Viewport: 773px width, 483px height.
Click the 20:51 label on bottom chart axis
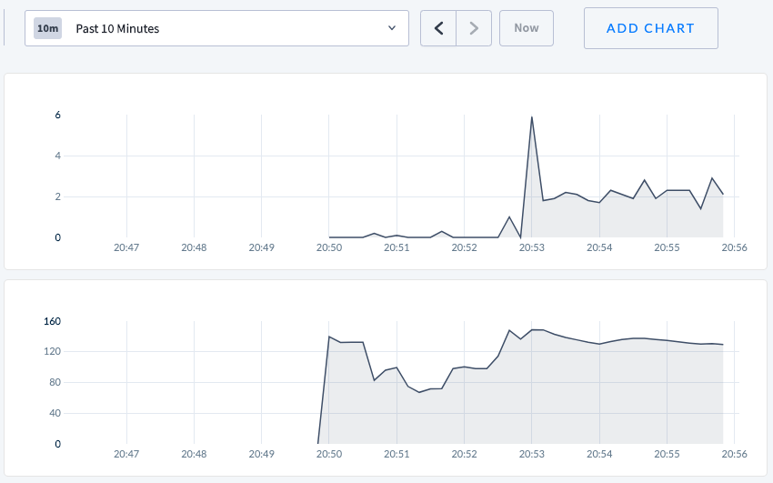397,454
